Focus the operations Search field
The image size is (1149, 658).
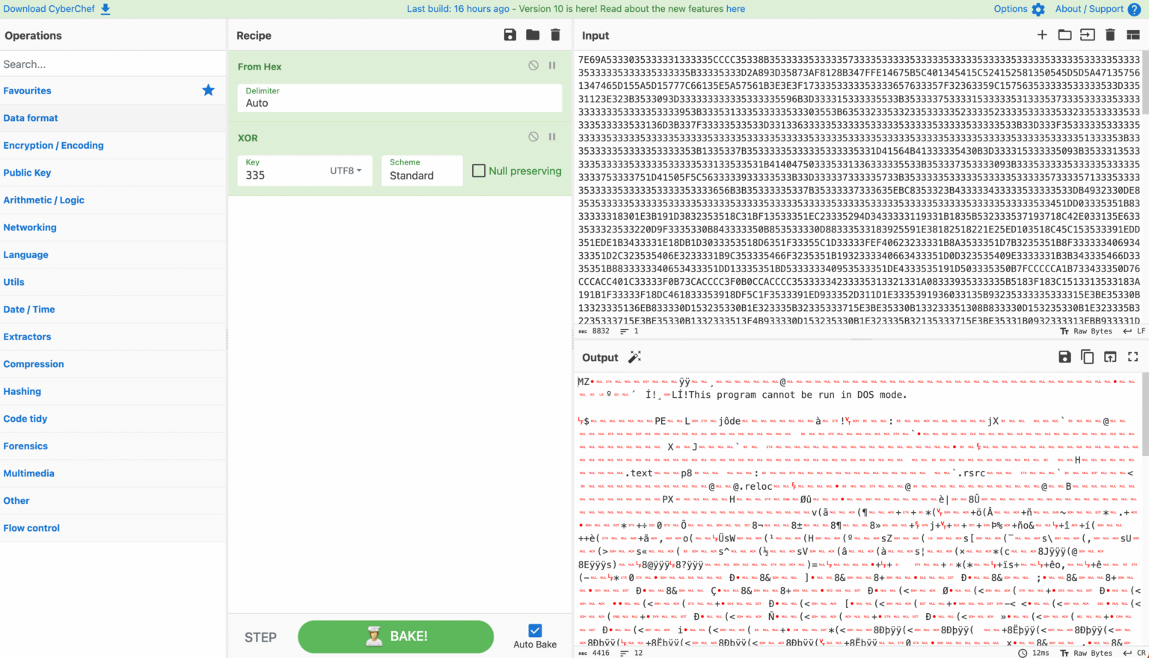(x=113, y=64)
